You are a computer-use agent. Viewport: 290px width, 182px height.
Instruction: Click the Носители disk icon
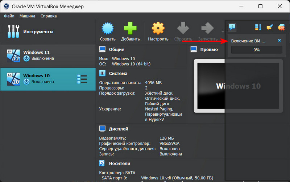(102, 163)
